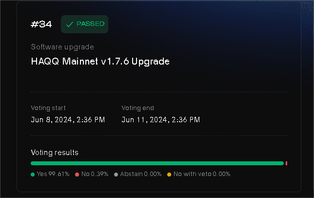
Task: Click the checkmark icon in the PASSED badge
Action: click(70, 24)
